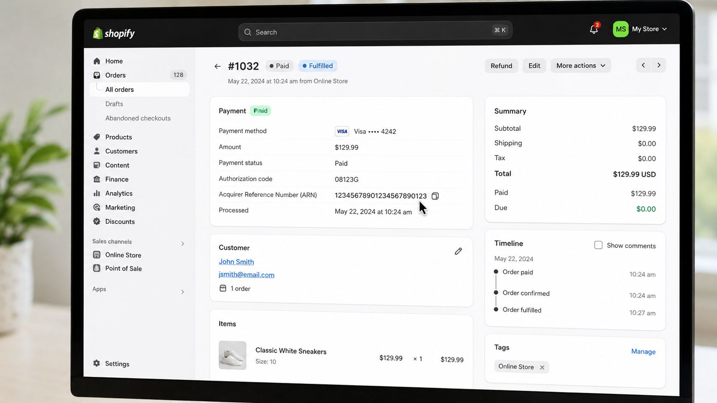
Task: Open the notifications bell
Action: (x=594, y=29)
